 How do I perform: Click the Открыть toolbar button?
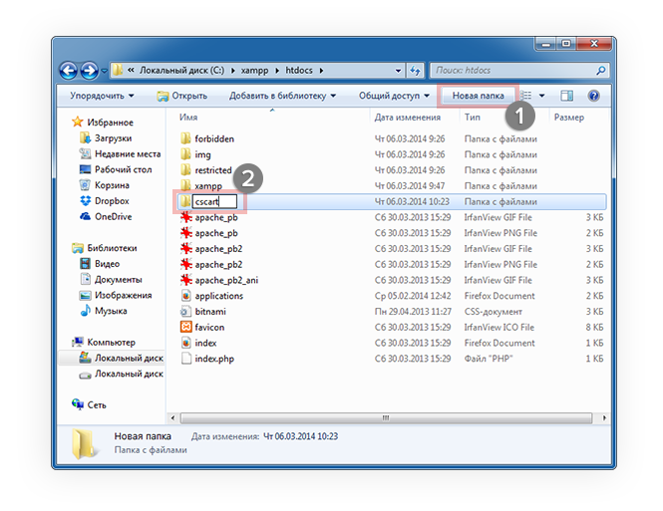(181, 96)
